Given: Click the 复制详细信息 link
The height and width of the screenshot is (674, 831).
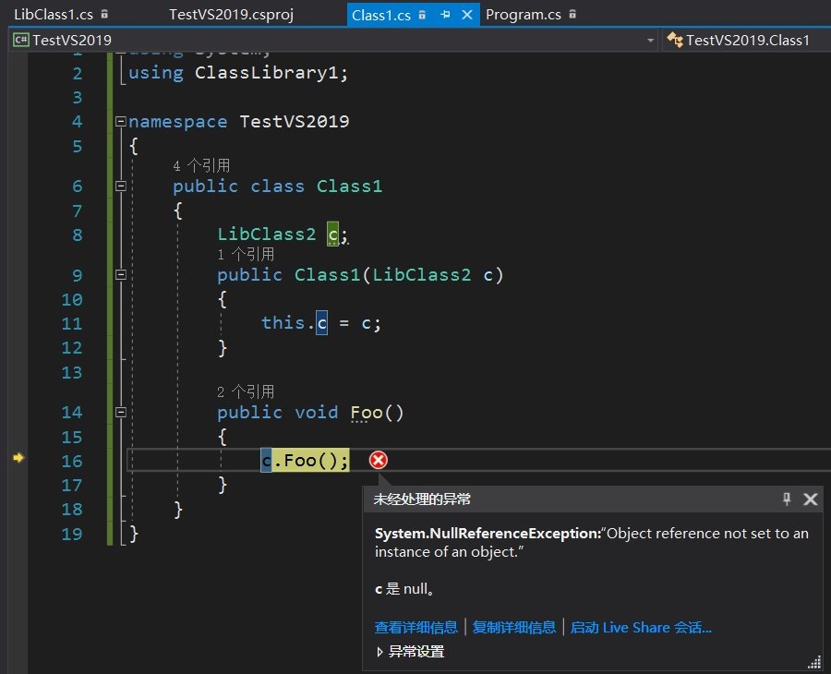Looking at the screenshot, I should click(514, 627).
